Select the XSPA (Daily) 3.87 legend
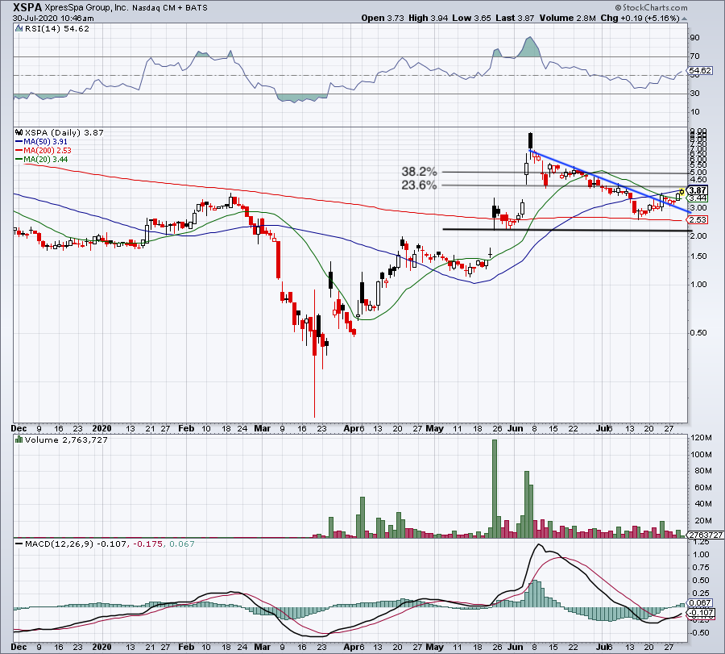Image resolution: width=725 pixels, height=654 pixels. [64, 132]
